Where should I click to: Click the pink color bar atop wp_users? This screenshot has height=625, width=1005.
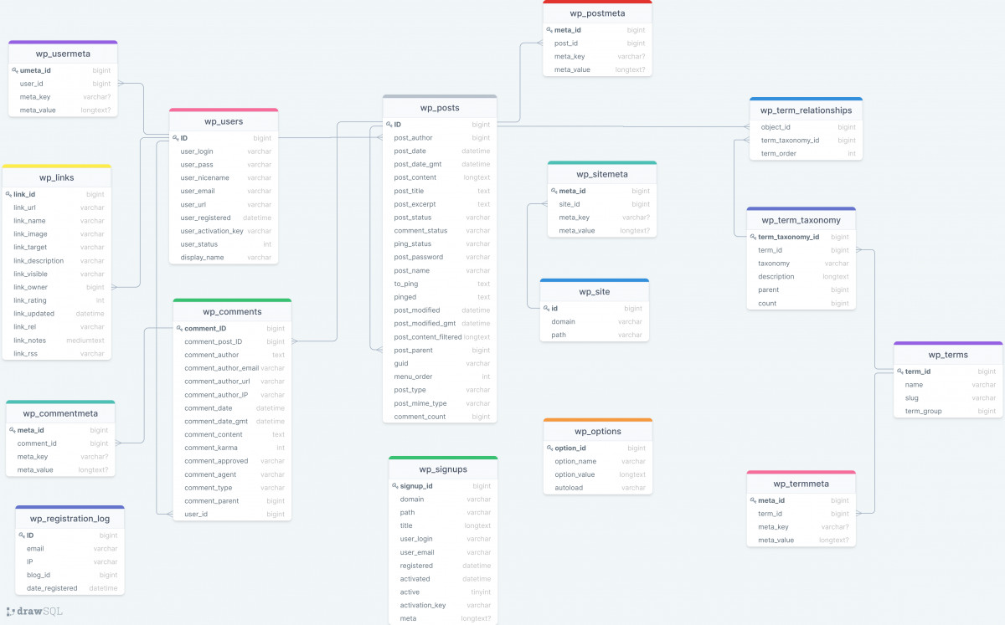pyautogui.click(x=224, y=111)
